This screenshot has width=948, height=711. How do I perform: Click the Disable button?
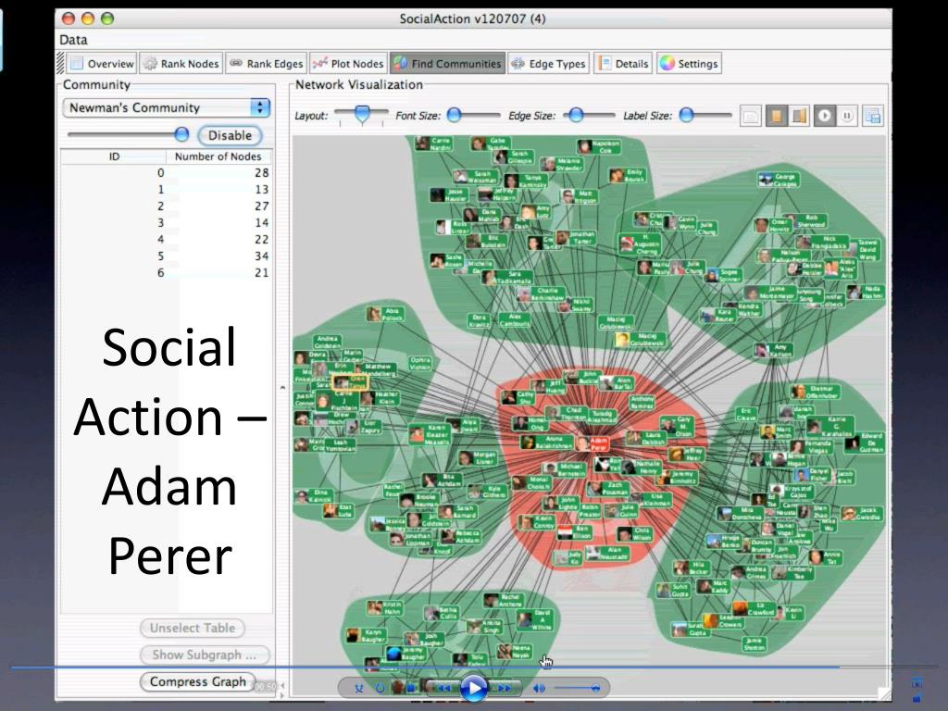click(x=230, y=135)
